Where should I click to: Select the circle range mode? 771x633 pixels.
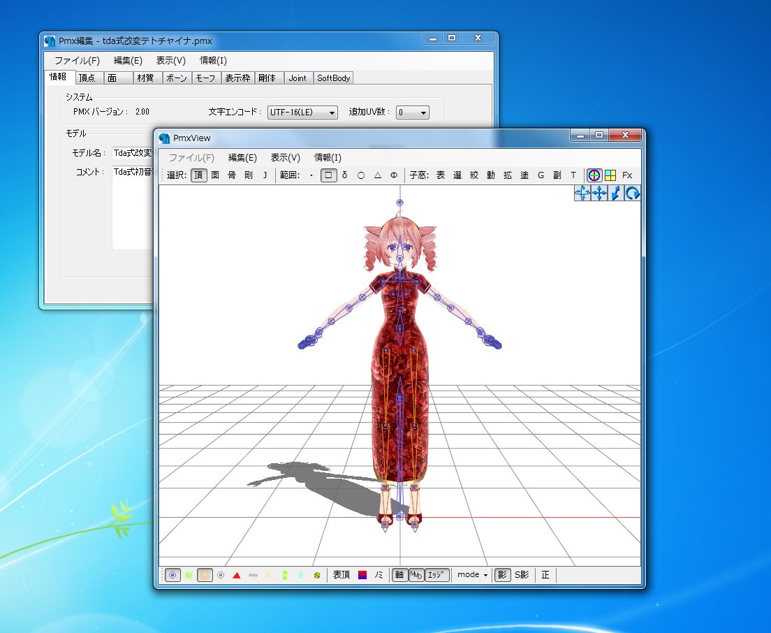361,175
